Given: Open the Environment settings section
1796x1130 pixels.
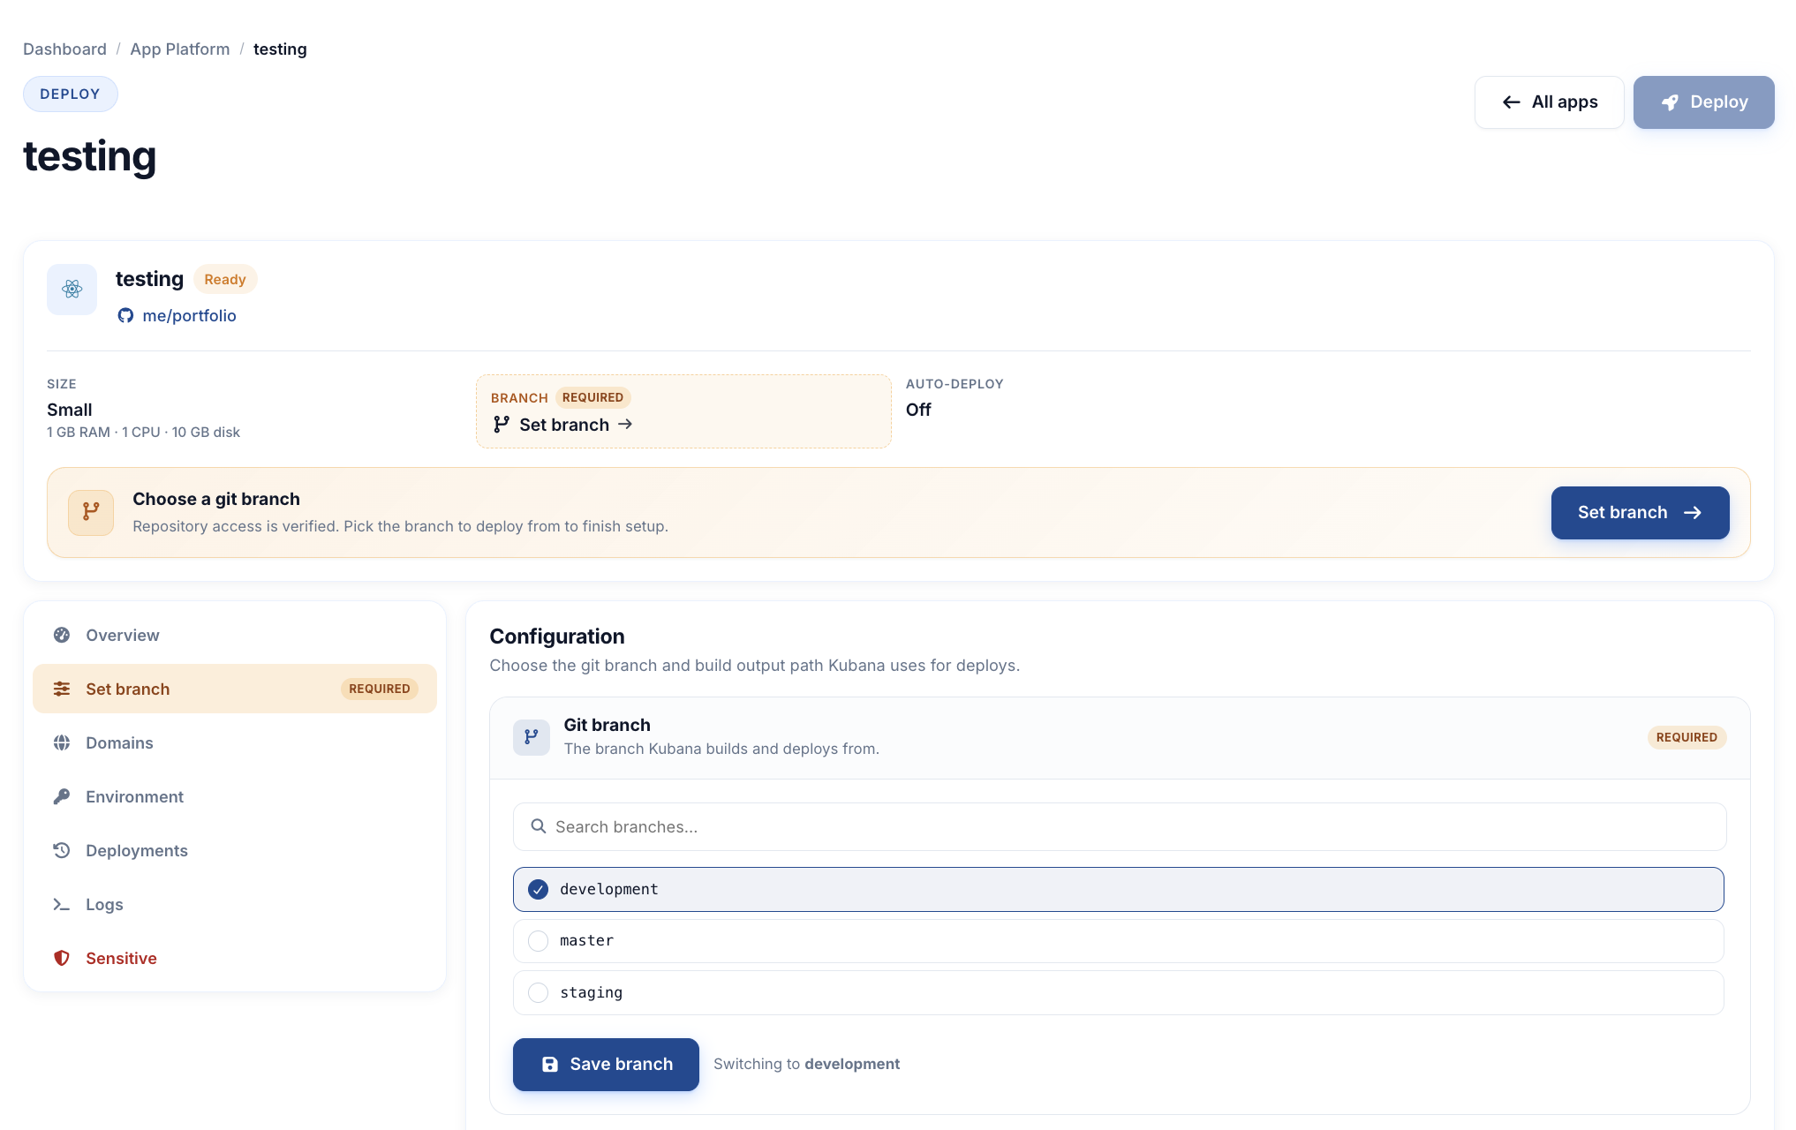Looking at the screenshot, I should (235, 796).
